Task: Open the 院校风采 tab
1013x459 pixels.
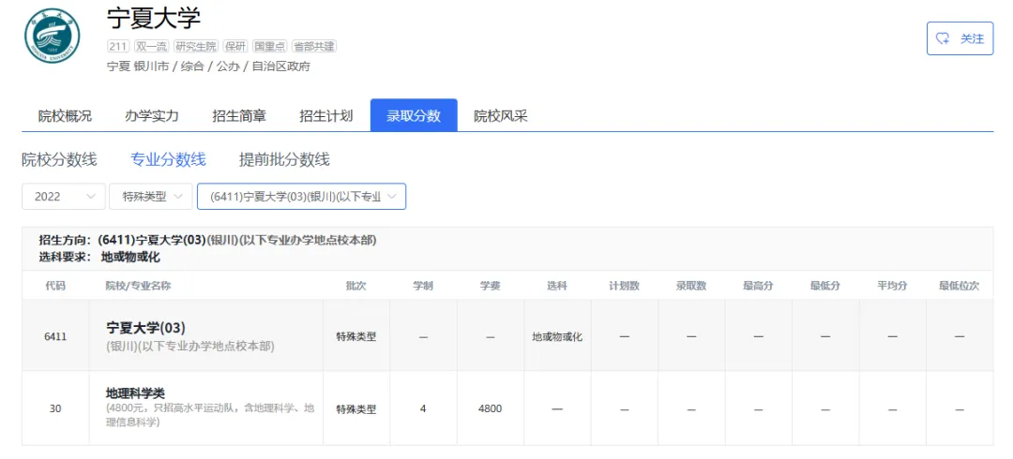Action: pyautogui.click(x=501, y=116)
